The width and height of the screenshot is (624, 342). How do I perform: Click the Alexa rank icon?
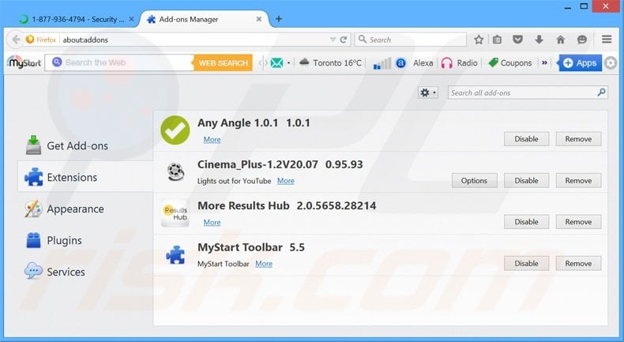click(400, 63)
